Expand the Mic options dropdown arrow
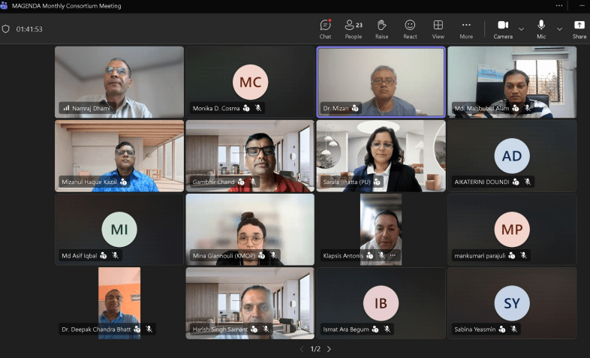 (x=559, y=29)
